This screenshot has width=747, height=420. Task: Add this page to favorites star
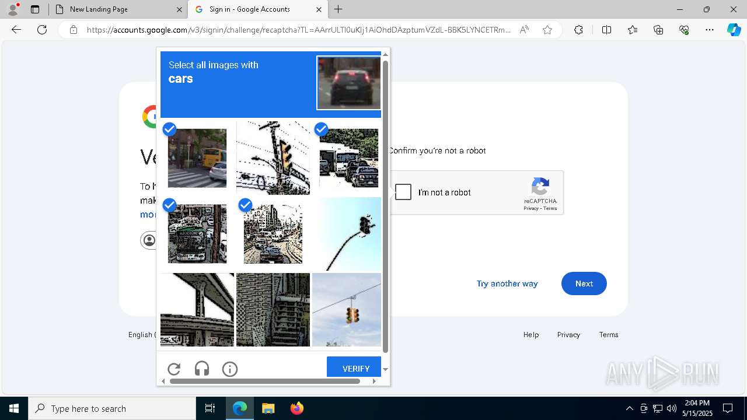click(547, 30)
